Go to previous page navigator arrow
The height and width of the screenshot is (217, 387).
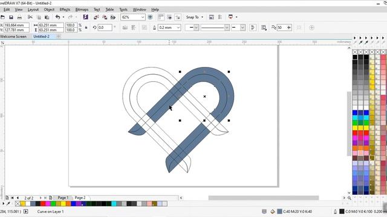(18, 198)
